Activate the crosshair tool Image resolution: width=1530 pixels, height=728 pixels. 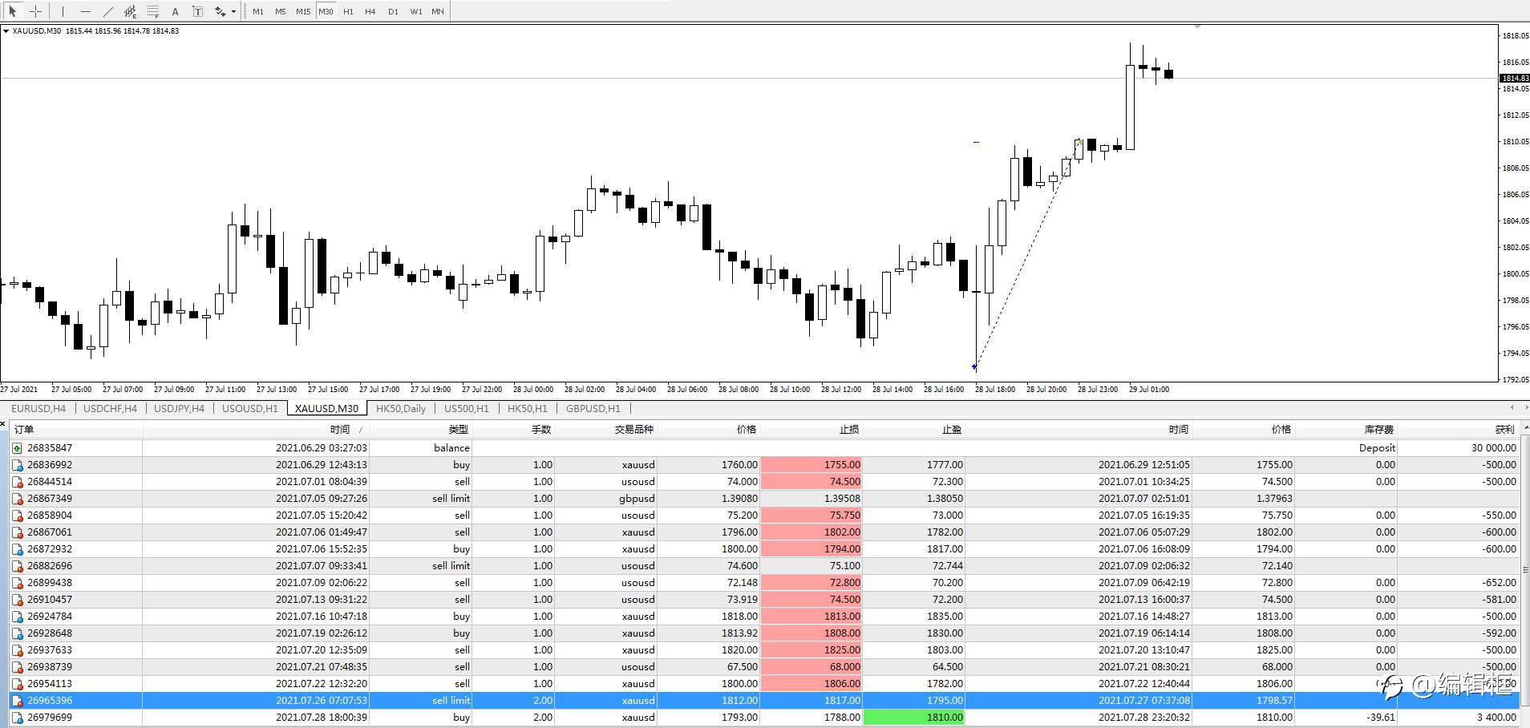35,11
